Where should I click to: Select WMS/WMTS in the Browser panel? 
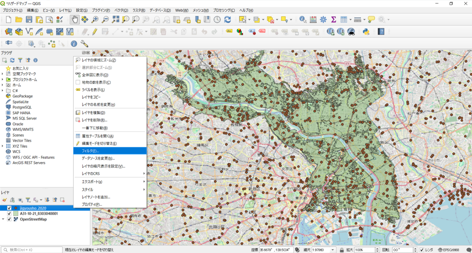tap(23, 129)
